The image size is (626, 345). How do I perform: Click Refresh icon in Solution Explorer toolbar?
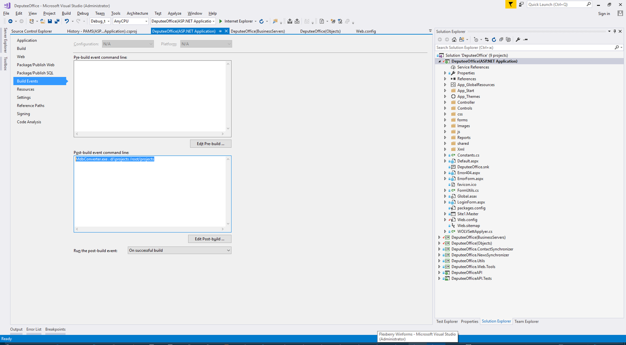coord(494,40)
